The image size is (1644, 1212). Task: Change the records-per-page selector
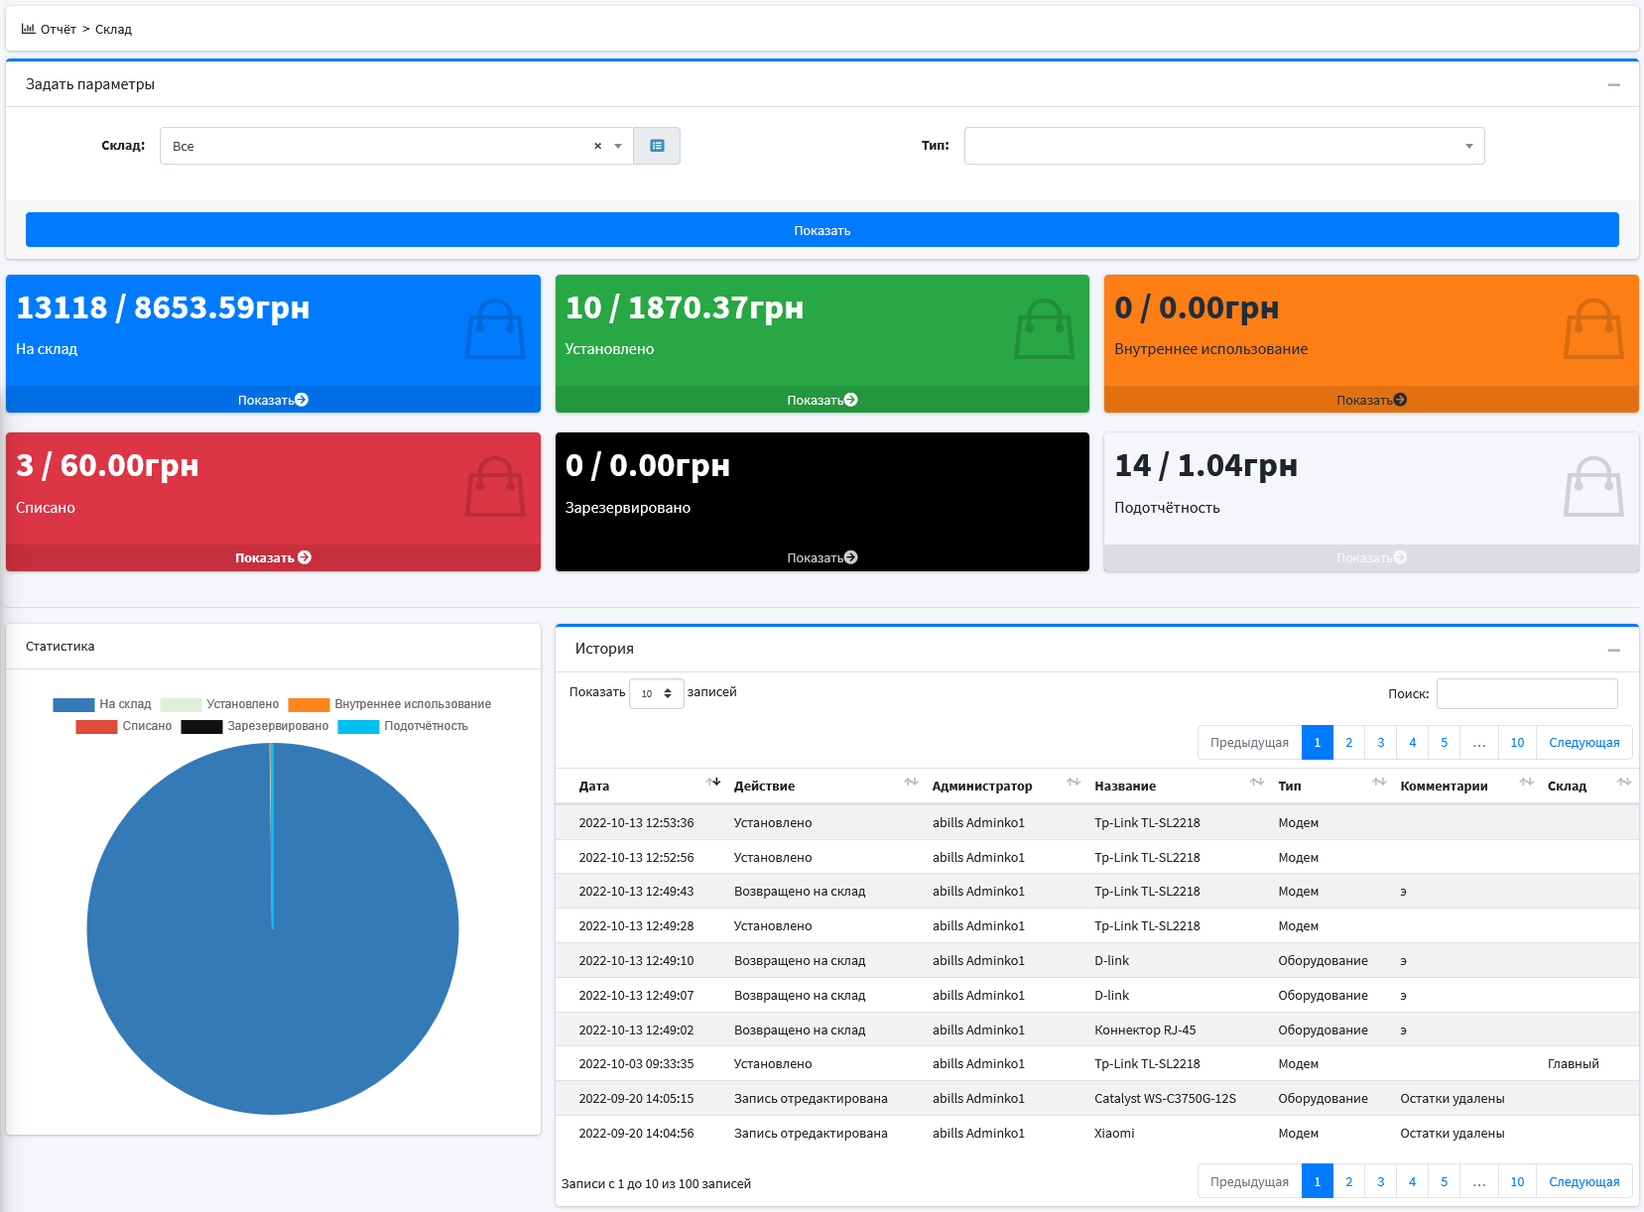(x=656, y=693)
